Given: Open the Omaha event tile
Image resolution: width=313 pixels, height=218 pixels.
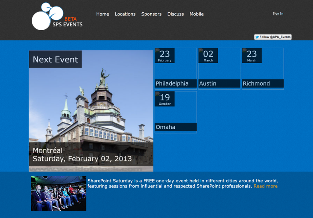Looking at the screenshot, I should tap(176, 112).
